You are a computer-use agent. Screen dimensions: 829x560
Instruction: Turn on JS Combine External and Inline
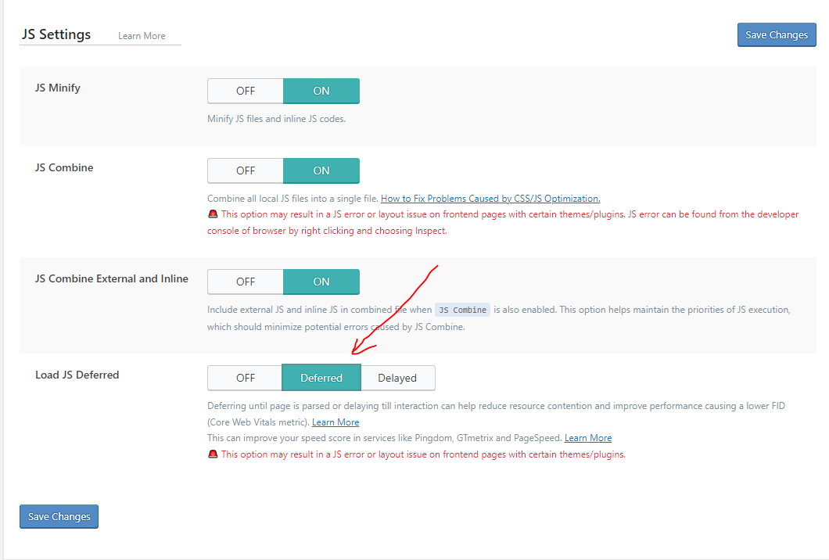(x=321, y=282)
